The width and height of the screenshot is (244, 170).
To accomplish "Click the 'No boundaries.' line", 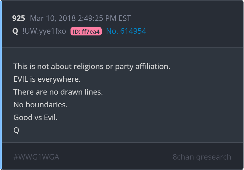I will tap(40, 105).
